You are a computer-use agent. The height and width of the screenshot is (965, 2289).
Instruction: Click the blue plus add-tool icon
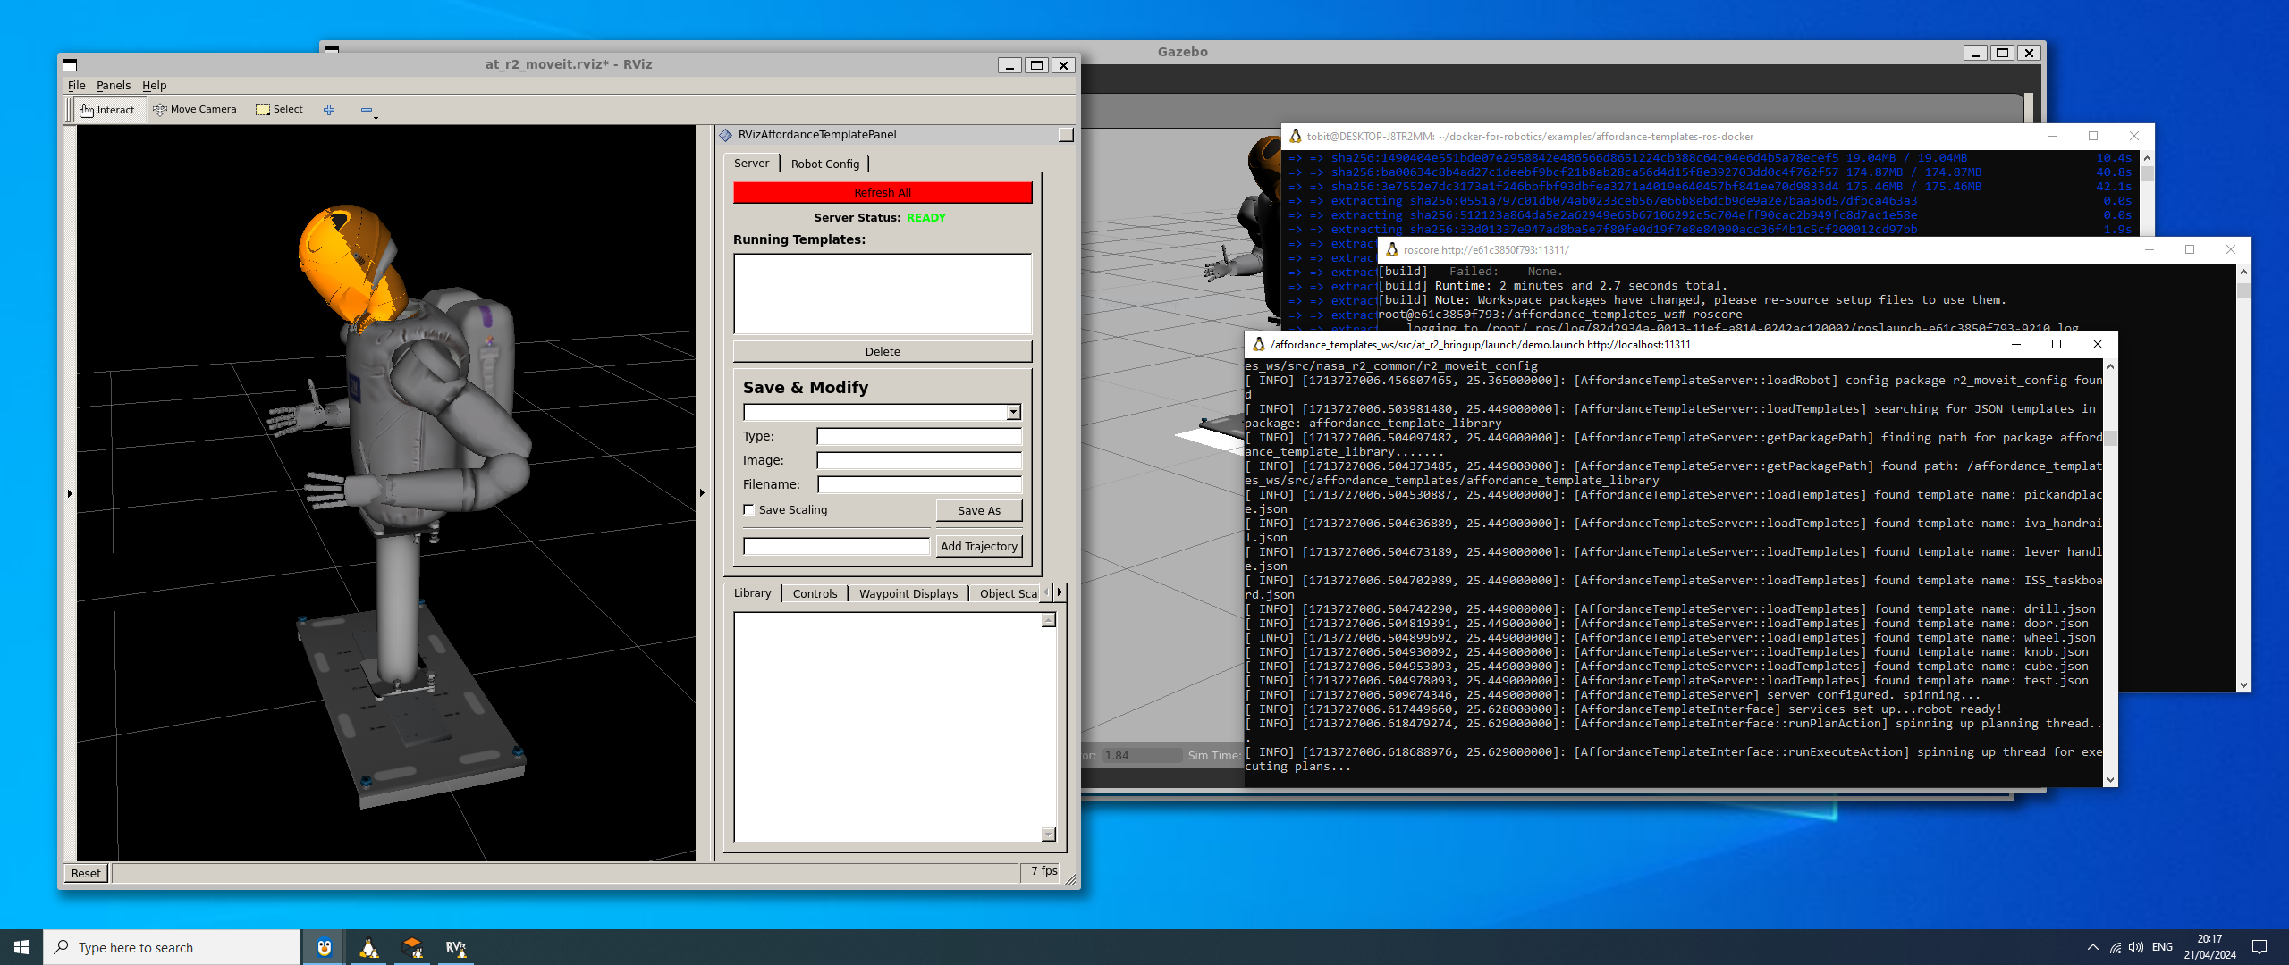pos(329,110)
